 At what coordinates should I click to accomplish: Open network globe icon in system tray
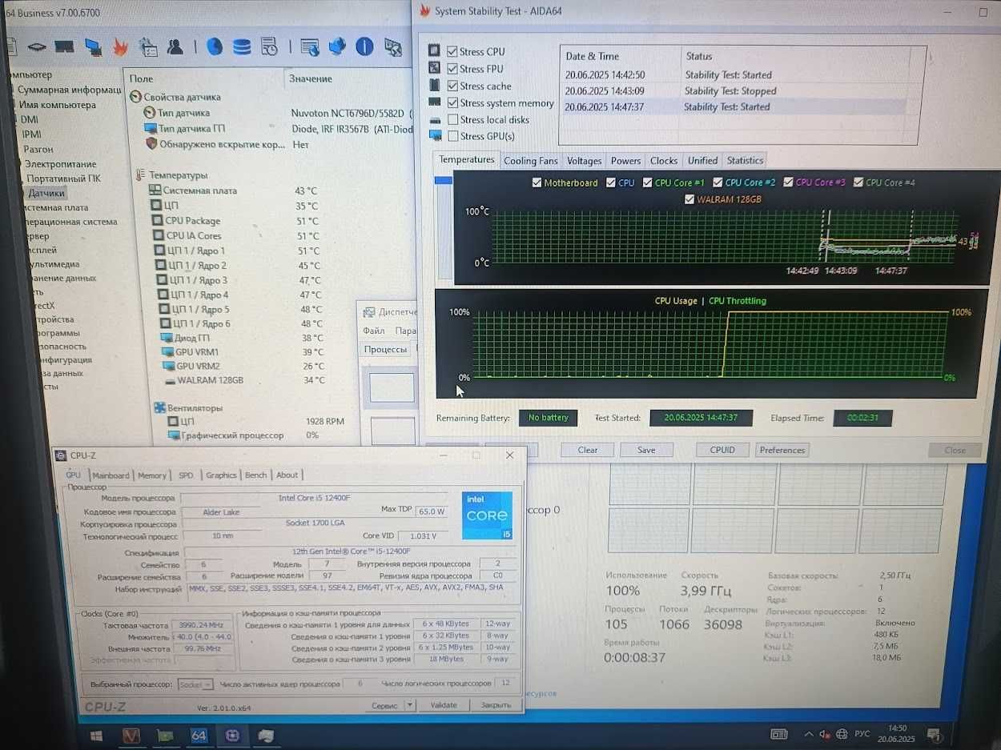[x=842, y=734]
